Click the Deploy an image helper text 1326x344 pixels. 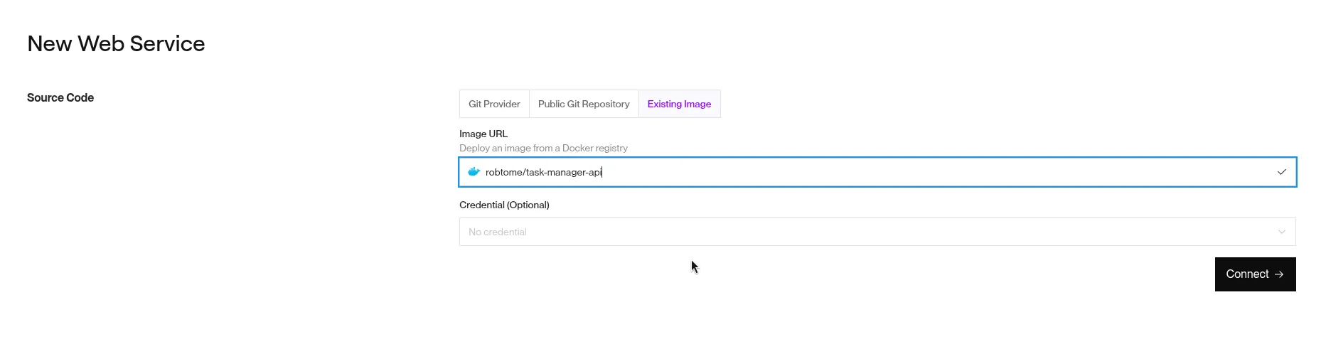point(543,148)
